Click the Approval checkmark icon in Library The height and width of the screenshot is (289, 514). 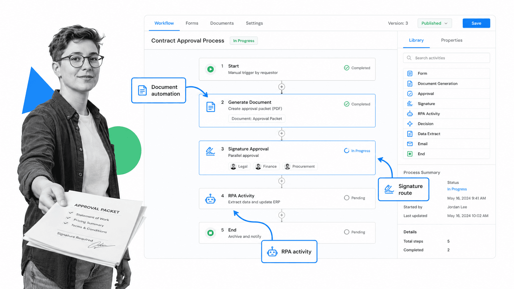tap(410, 94)
